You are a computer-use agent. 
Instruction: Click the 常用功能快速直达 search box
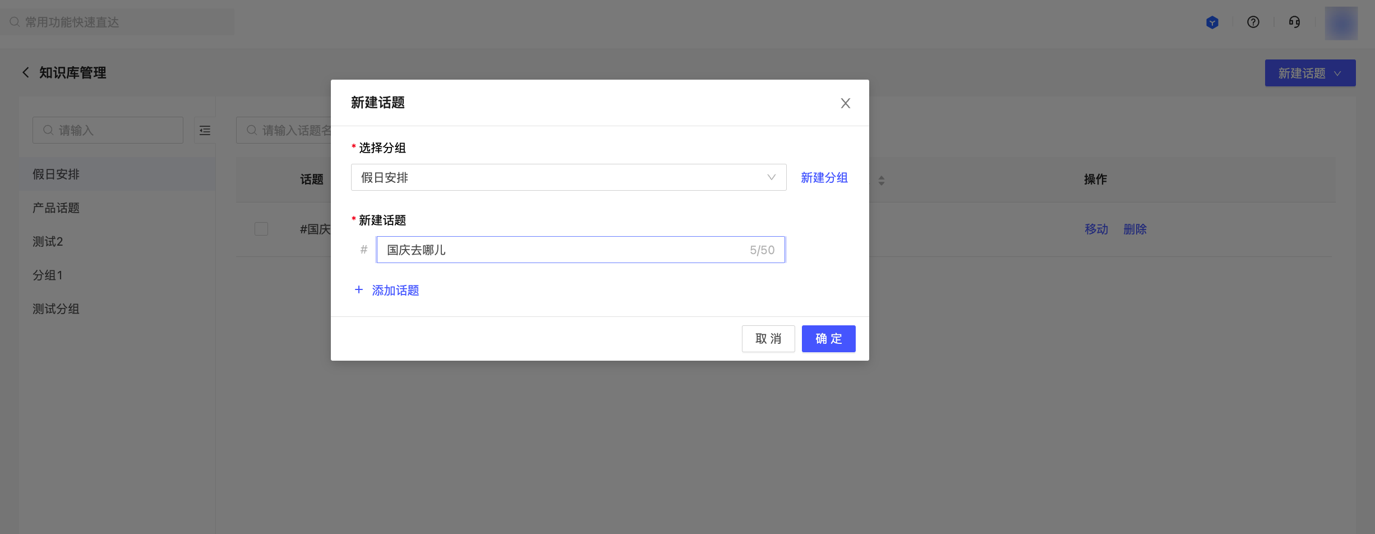click(x=117, y=22)
